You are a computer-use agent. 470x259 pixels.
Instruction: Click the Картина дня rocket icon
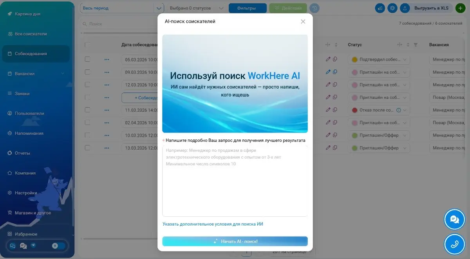(x=10, y=14)
